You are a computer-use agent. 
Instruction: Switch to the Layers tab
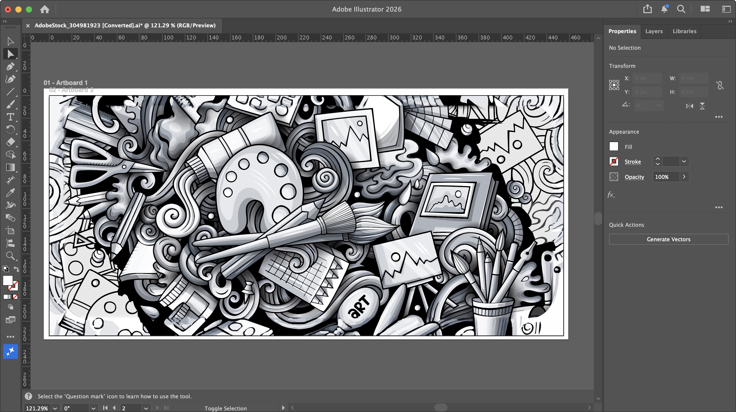click(654, 31)
